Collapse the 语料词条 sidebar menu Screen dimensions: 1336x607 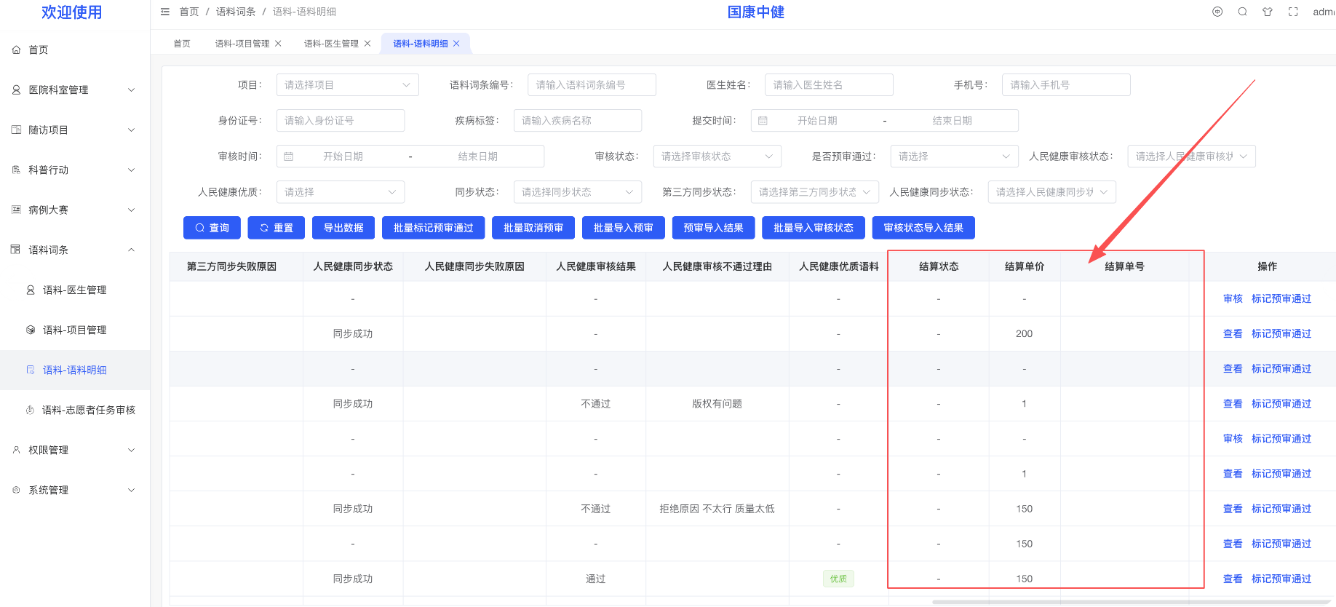(75, 250)
